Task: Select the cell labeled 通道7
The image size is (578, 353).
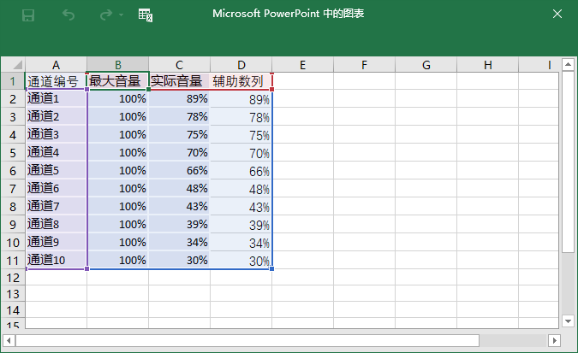Action: pyautogui.click(x=56, y=207)
